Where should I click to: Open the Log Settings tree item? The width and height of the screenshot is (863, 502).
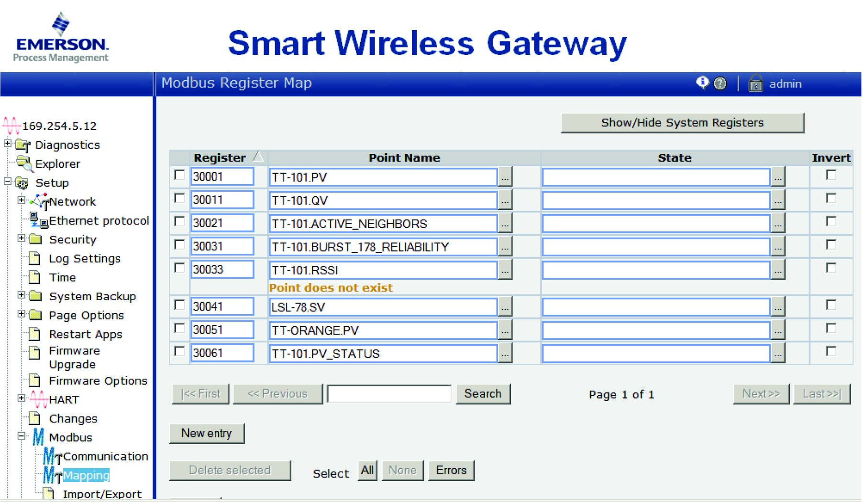coord(85,259)
